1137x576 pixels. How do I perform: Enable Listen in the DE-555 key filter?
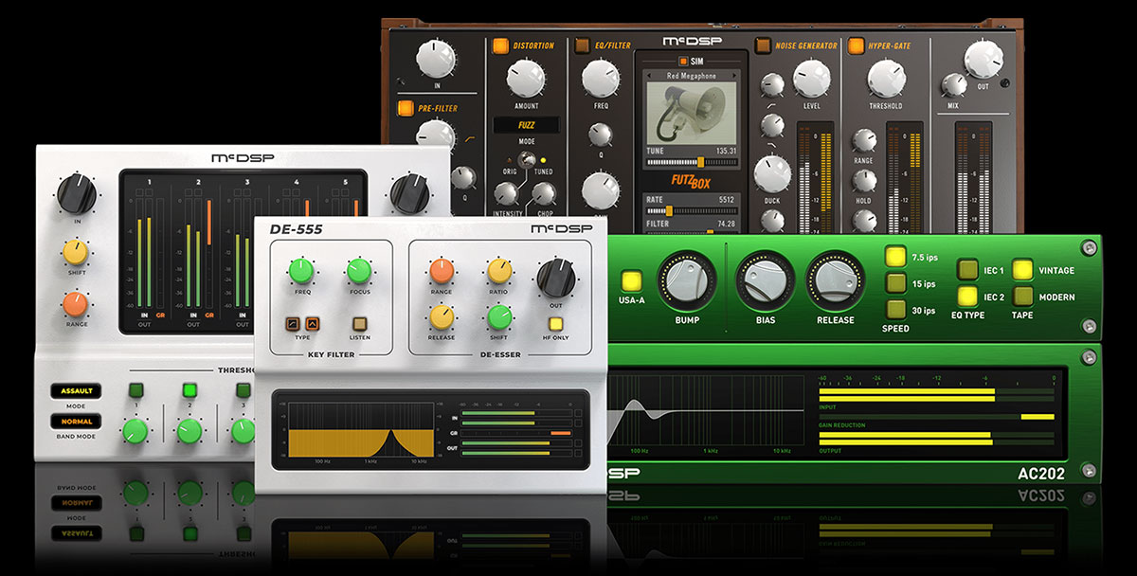tap(359, 325)
